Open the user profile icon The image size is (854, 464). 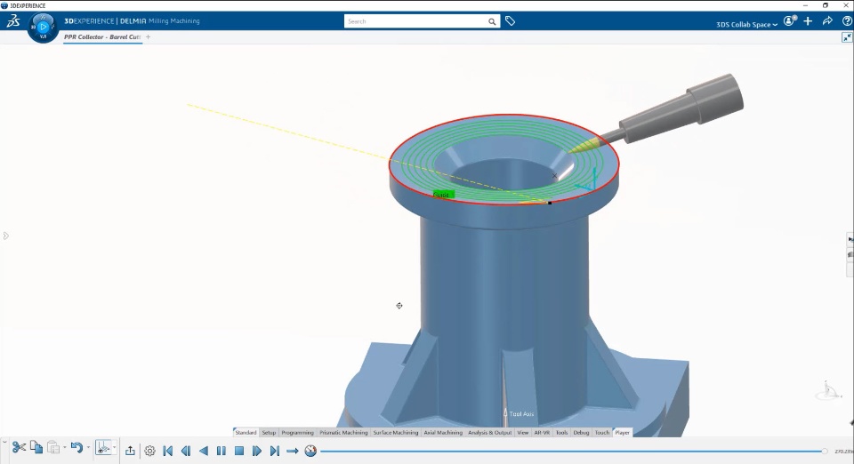coord(789,21)
